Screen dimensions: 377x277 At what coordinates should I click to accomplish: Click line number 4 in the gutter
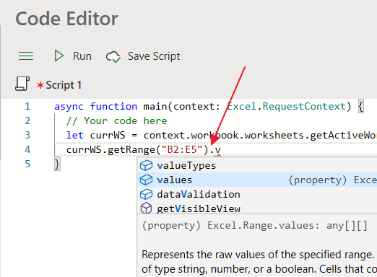[x=27, y=149]
